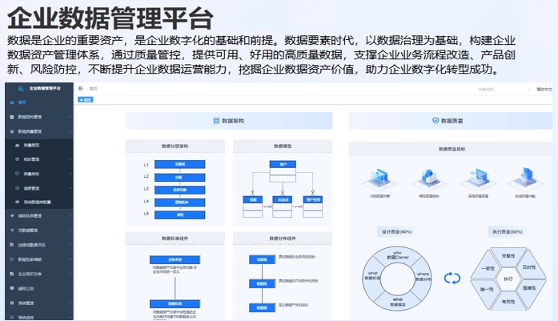Click the 确定质量指标 isometric icon
Image resolution: width=558 pixels, height=321 pixels.
429,178
